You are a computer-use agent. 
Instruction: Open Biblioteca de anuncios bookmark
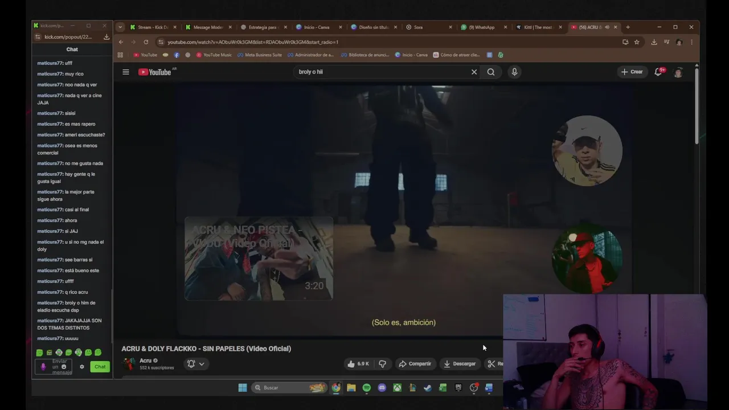point(364,55)
